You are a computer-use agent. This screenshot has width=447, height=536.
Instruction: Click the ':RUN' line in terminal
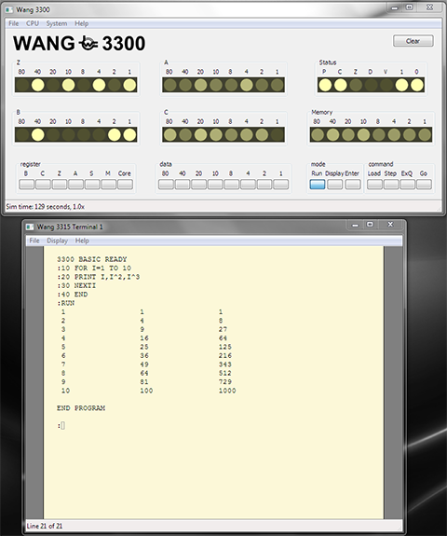coord(66,303)
